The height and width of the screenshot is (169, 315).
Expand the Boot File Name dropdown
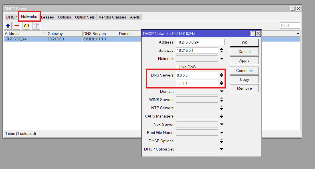pos(222,132)
